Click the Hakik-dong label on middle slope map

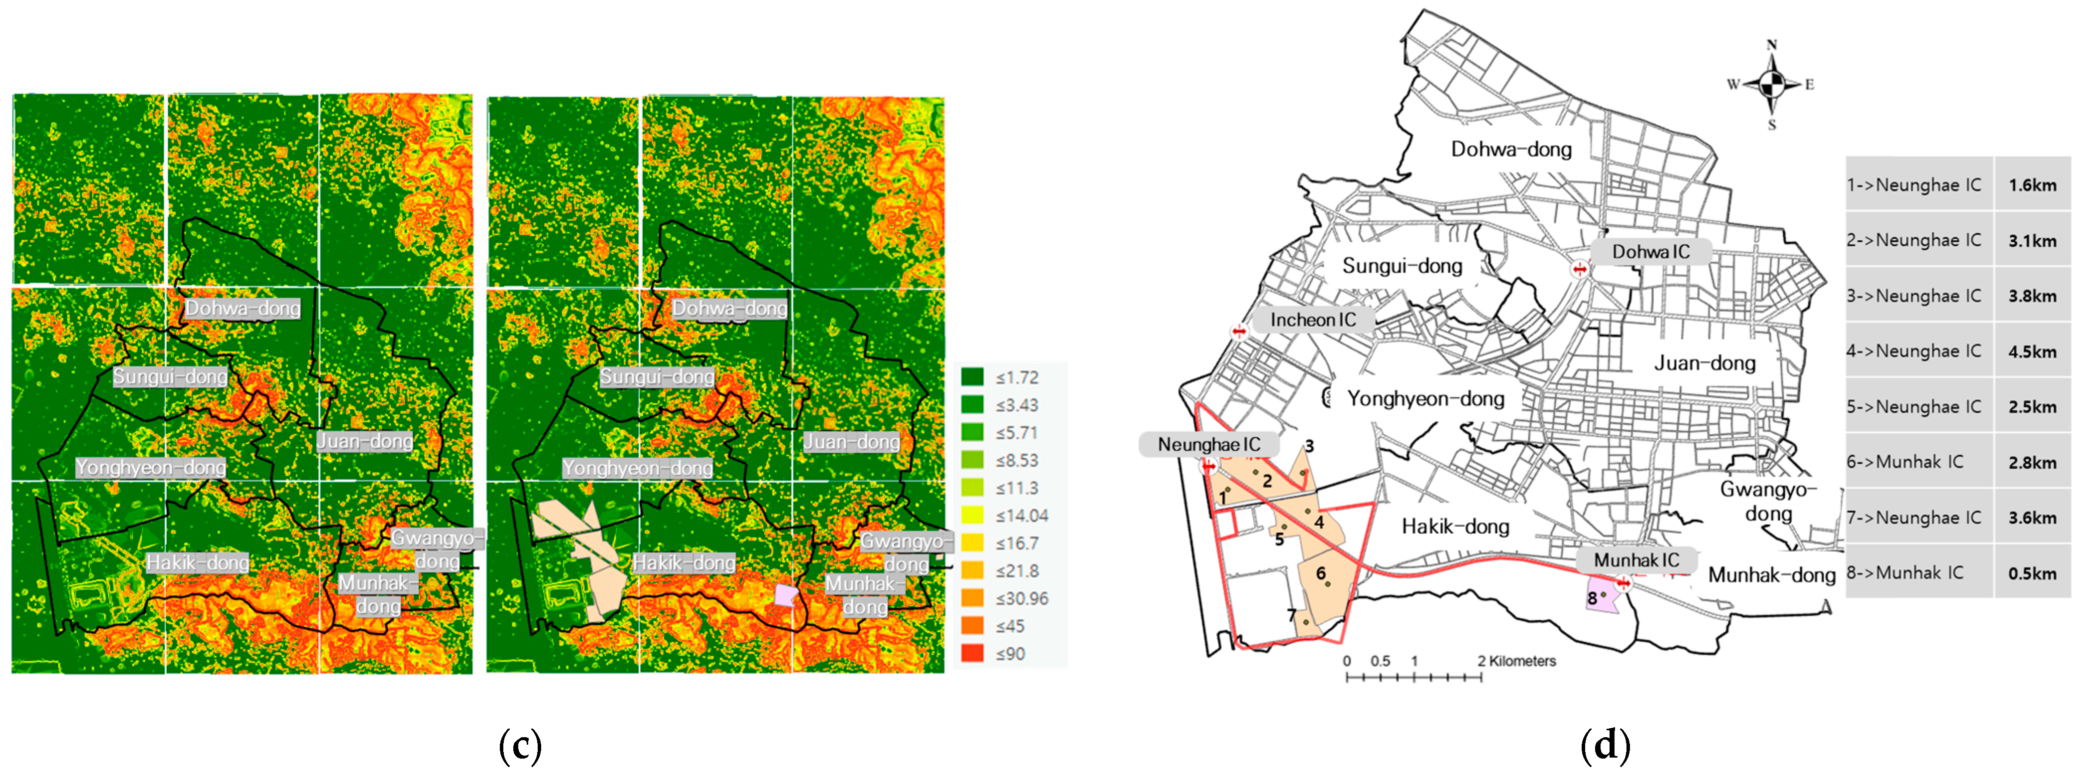684,563
